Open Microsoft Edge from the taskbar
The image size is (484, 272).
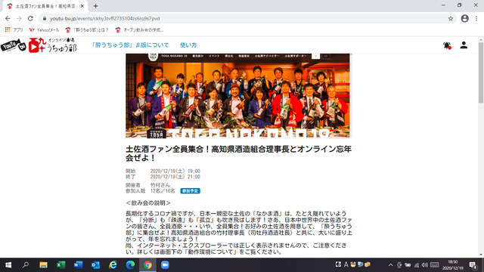pyautogui.click(x=130, y=265)
